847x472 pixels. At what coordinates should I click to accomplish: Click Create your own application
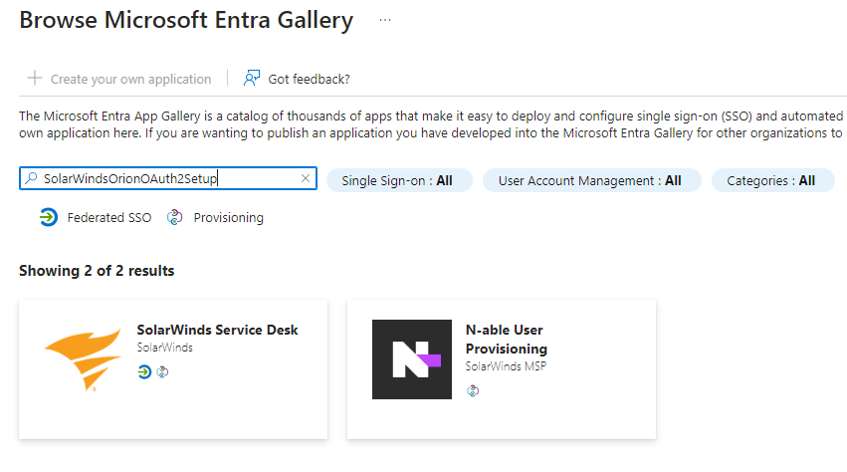(x=130, y=79)
